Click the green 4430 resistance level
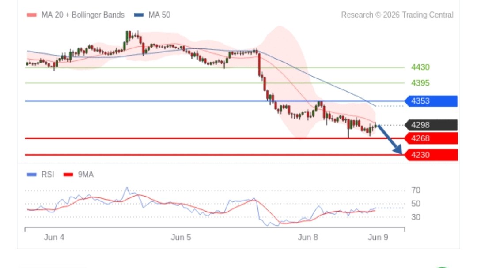The height and width of the screenshot is (268, 477). coord(420,67)
